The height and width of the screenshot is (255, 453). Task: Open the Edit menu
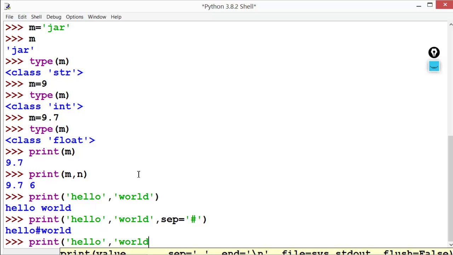point(22,17)
